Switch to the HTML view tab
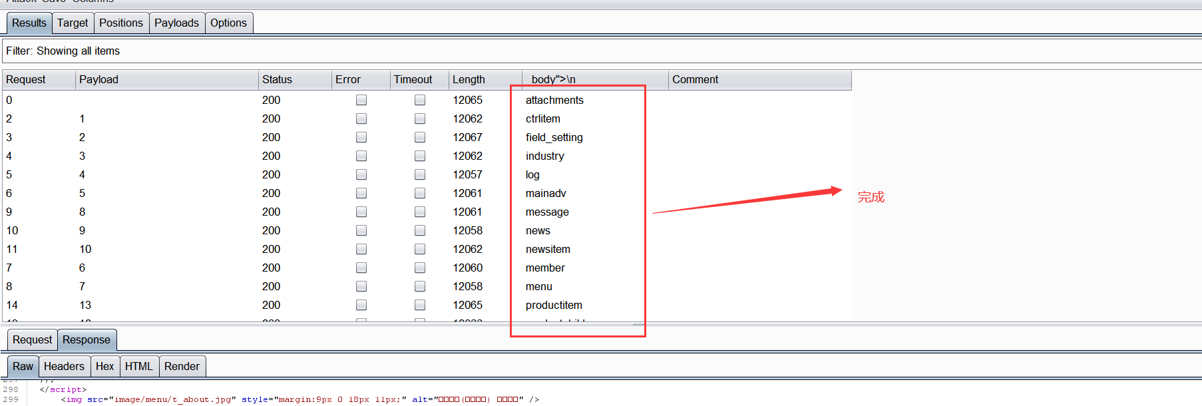 [x=138, y=366]
